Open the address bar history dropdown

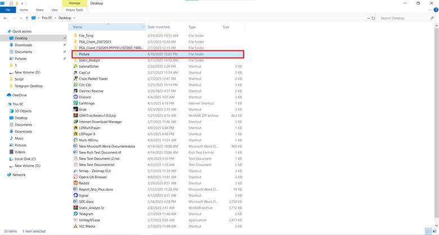(x=368, y=18)
